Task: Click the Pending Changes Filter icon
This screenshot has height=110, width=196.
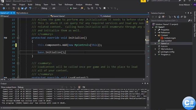Action: [x=170, y=17]
